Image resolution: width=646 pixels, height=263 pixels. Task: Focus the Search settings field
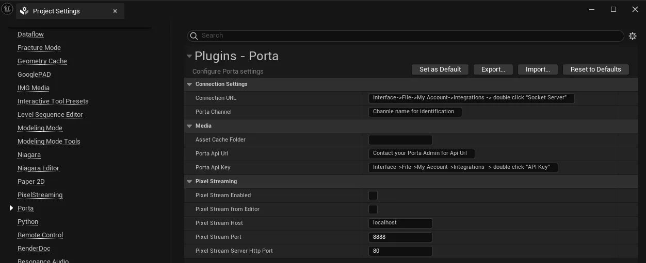(406, 36)
